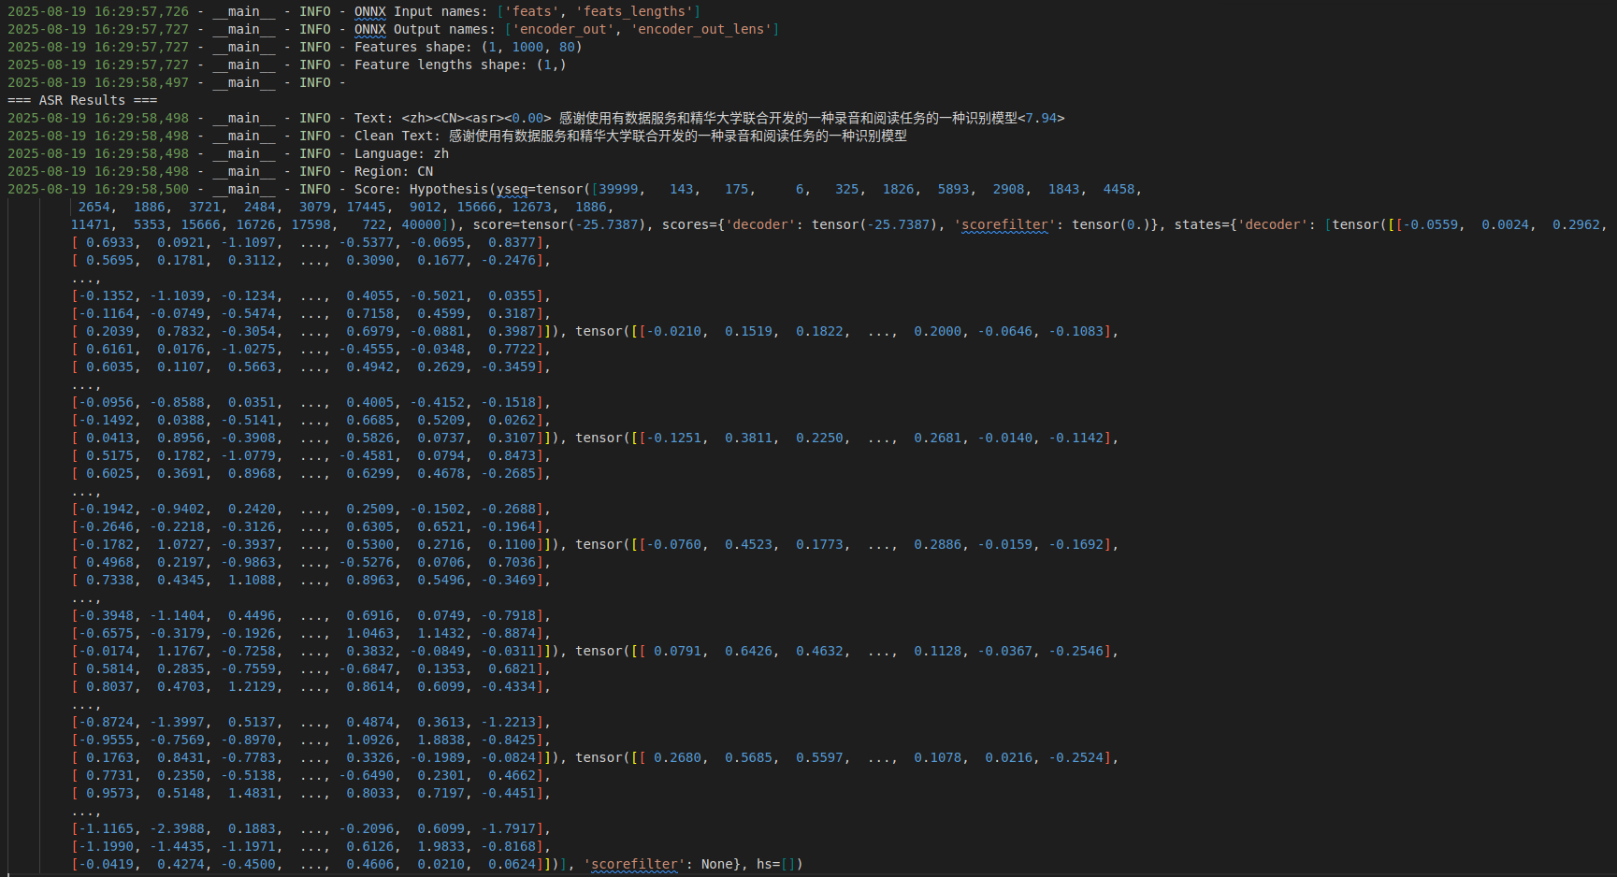Select the value '1.4831'
Viewport: 1617px width, 877px height.
(x=252, y=793)
